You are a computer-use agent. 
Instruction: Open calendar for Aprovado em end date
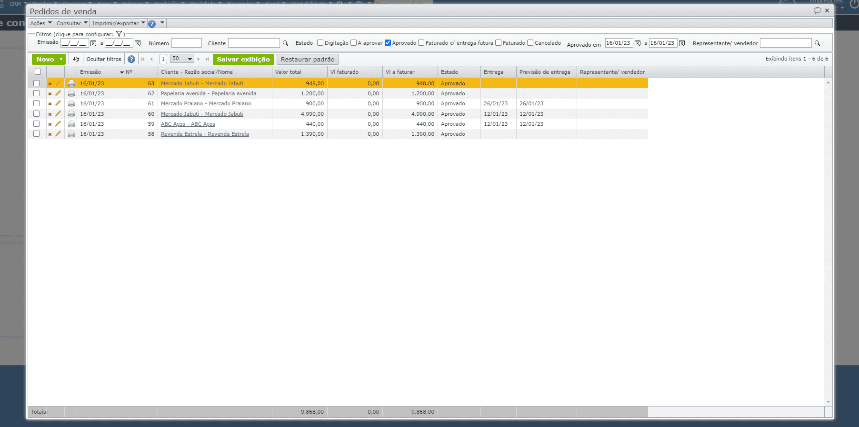pos(682,43)
